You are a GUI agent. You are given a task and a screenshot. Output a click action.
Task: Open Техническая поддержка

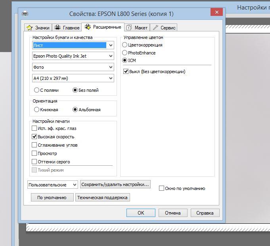coord(103,198)
